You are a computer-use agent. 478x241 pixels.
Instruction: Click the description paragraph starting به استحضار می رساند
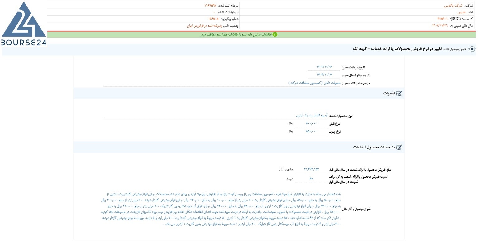tap(221, 209)
